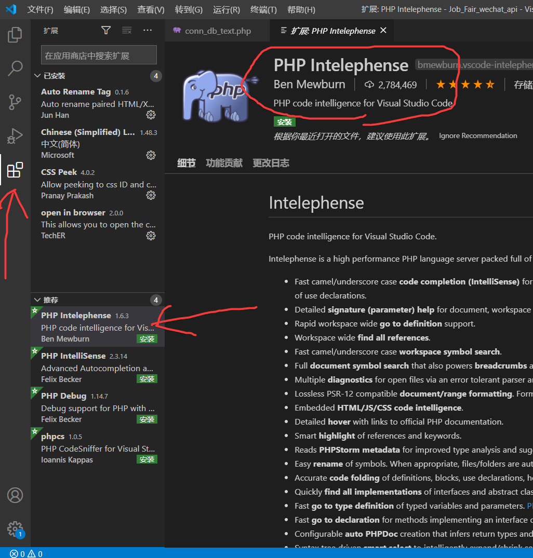Select the Auto Rename Tag extension

click(x=98, y=103)
